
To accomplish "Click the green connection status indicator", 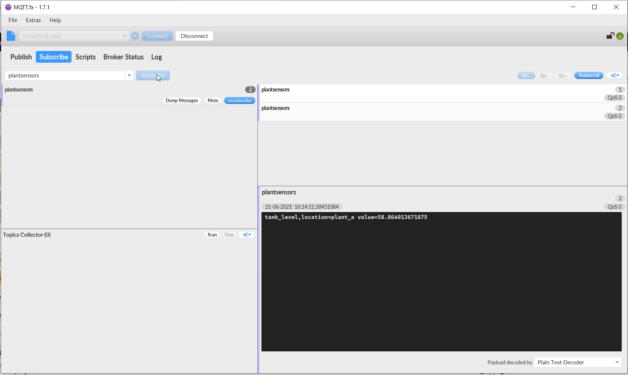I will point(620,36).
